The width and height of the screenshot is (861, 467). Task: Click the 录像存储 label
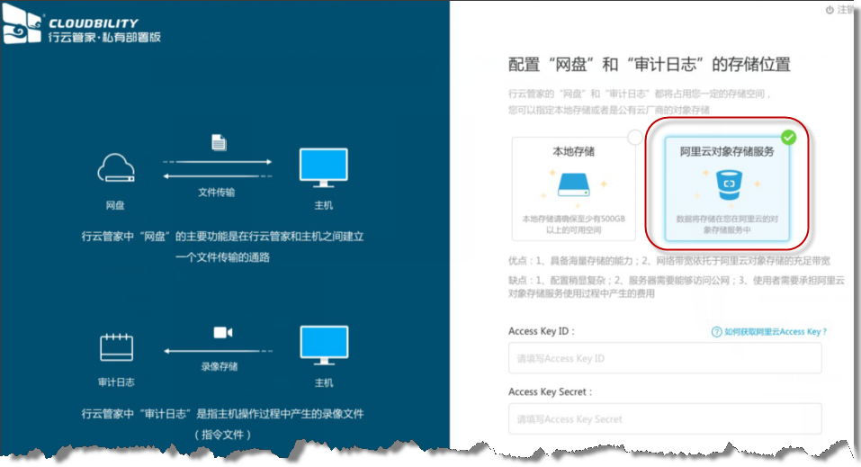(220, 366)
